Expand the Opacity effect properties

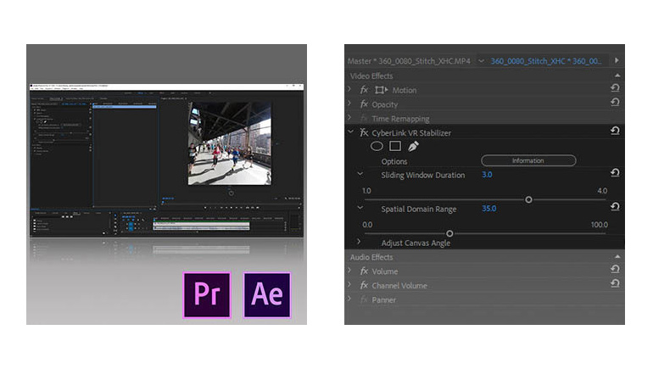point(349,104)
